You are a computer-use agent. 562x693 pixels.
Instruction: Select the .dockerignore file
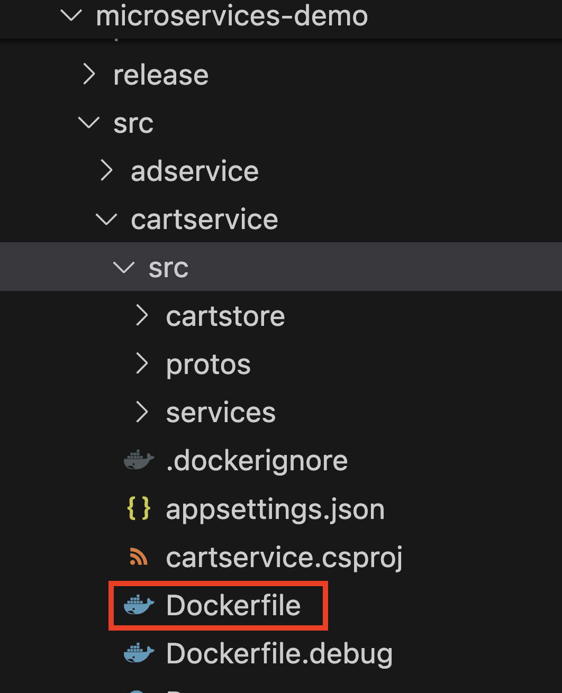[257, 460]
